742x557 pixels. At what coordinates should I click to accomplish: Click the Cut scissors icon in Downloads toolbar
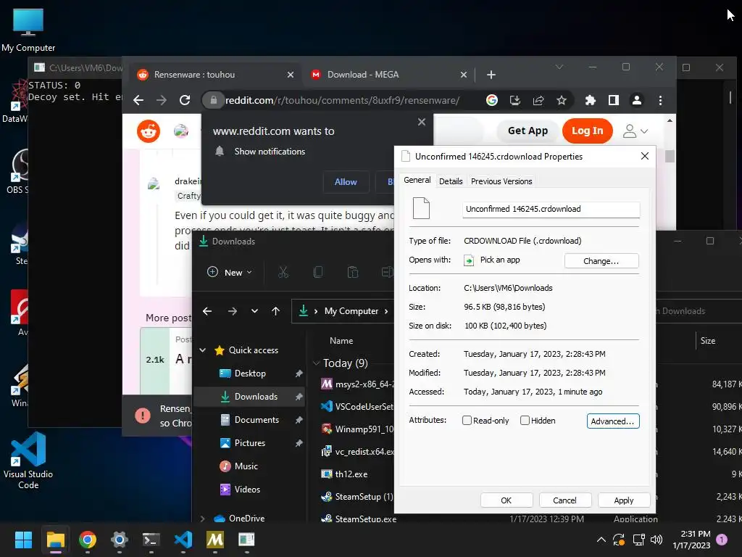point(283,273)
